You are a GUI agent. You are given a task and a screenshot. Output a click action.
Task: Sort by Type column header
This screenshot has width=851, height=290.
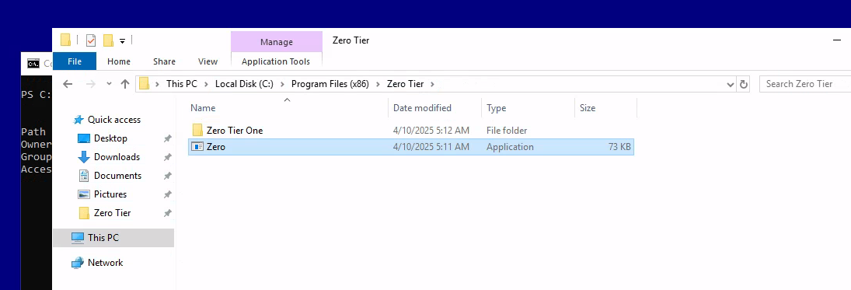(x=496, y=108)
